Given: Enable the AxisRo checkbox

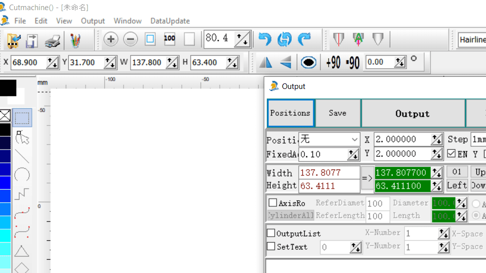Looking at the screenshot, I should click(273, 203).
